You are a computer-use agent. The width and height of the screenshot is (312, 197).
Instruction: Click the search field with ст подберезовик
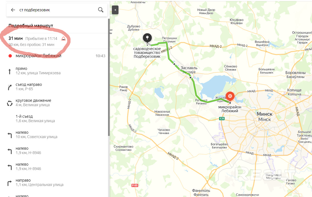click(x=57, y=10)
